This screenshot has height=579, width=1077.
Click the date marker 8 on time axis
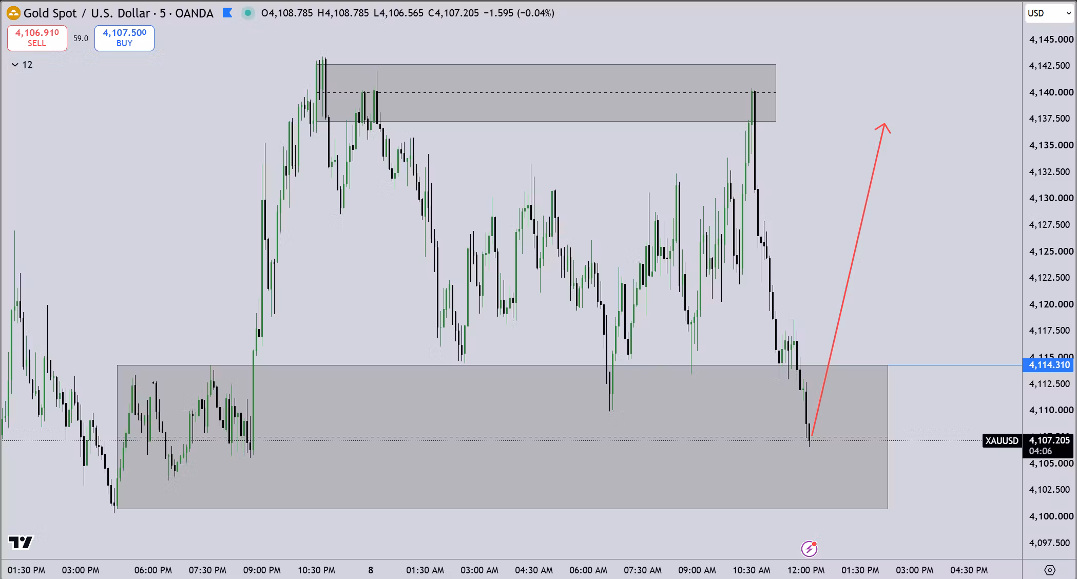tap(371, 570)
